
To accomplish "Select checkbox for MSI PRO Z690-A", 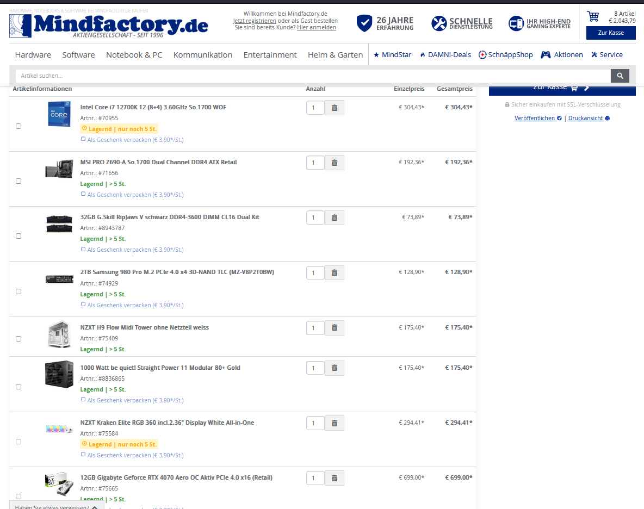I will [x=18, y=181].
